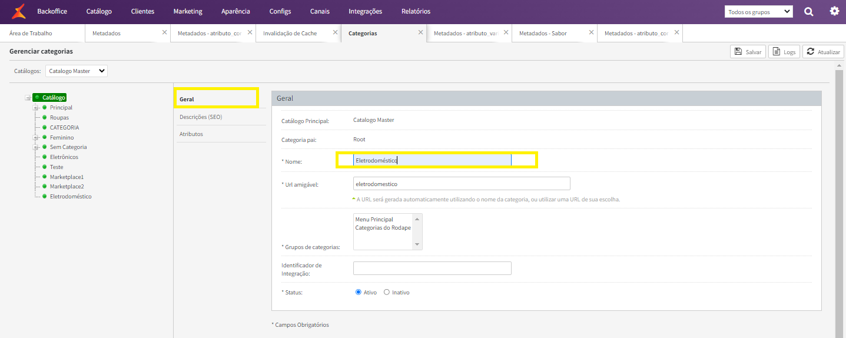Click the Nome input field

click(432, 160)
